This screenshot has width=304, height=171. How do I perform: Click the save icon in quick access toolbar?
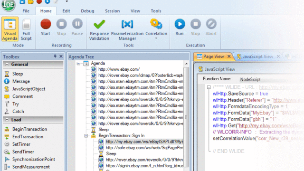(x=22, y=2)
